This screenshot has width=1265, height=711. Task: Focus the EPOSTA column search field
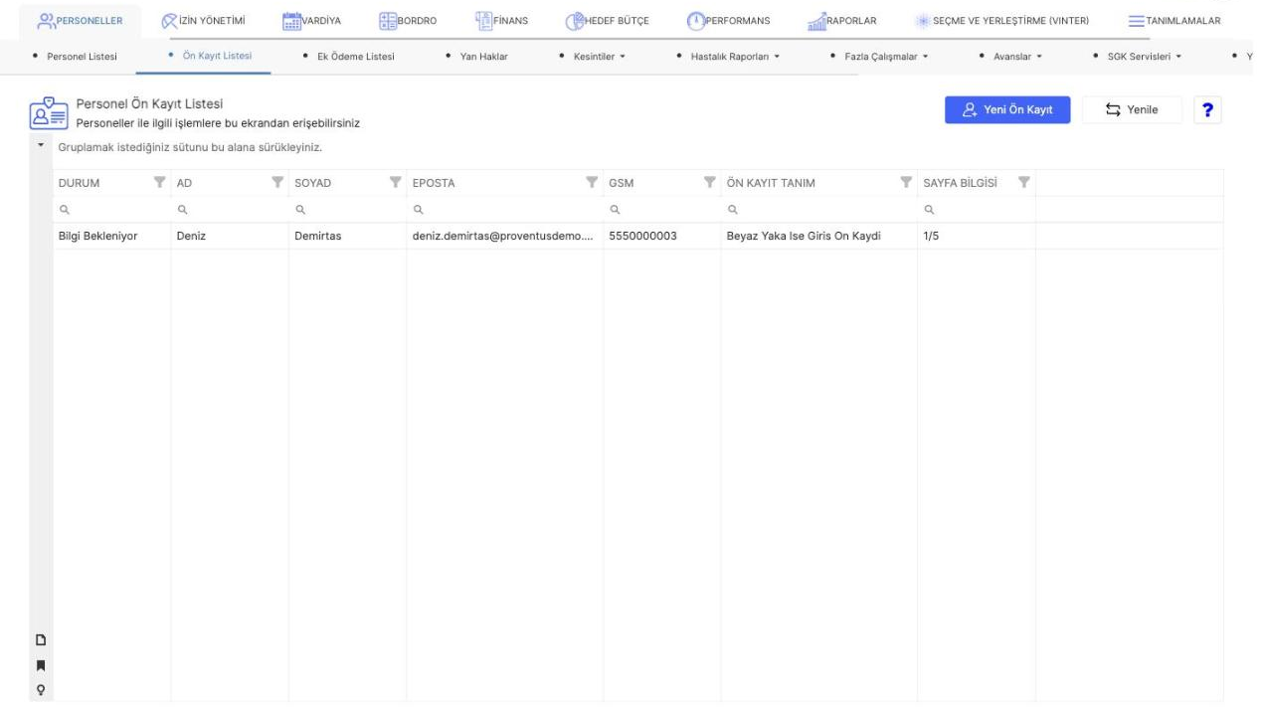(x=504, y=210)
